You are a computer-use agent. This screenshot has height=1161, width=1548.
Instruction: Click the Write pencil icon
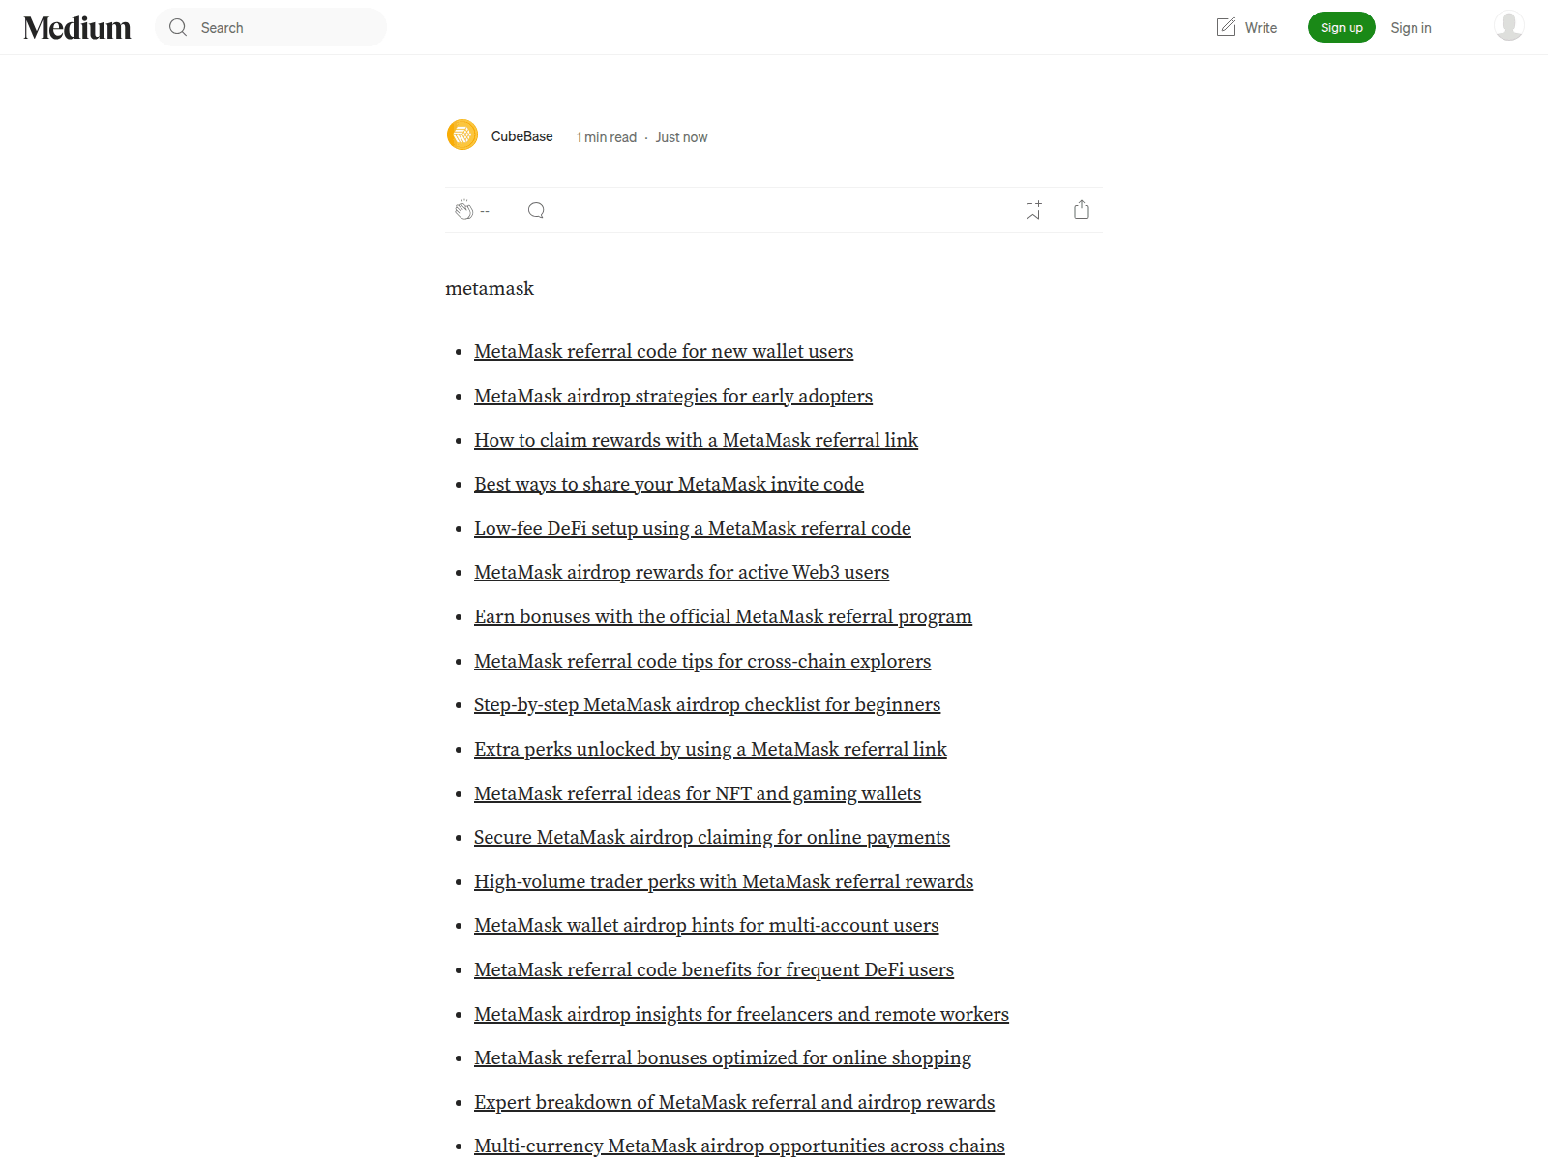coord(1226,27)
